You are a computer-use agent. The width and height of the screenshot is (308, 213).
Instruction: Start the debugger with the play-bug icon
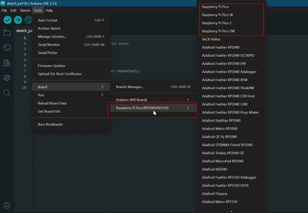tap(28, 20)
